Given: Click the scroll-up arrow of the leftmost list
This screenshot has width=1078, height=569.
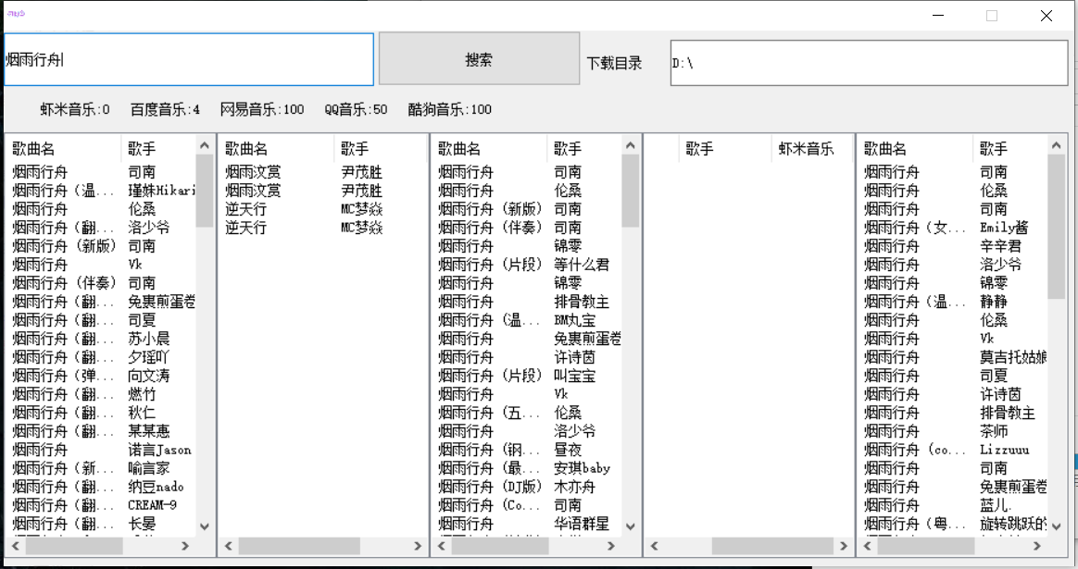Looking at the screenshot, I should (x=205, y=144).
